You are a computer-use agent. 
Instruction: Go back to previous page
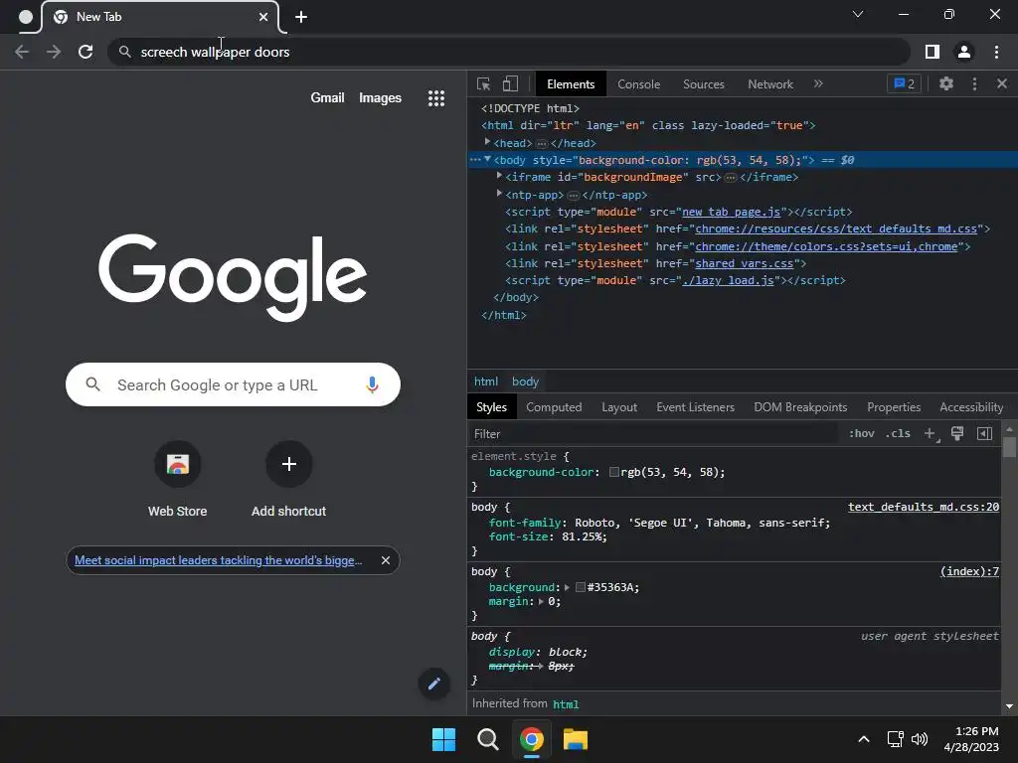point(22,52)
